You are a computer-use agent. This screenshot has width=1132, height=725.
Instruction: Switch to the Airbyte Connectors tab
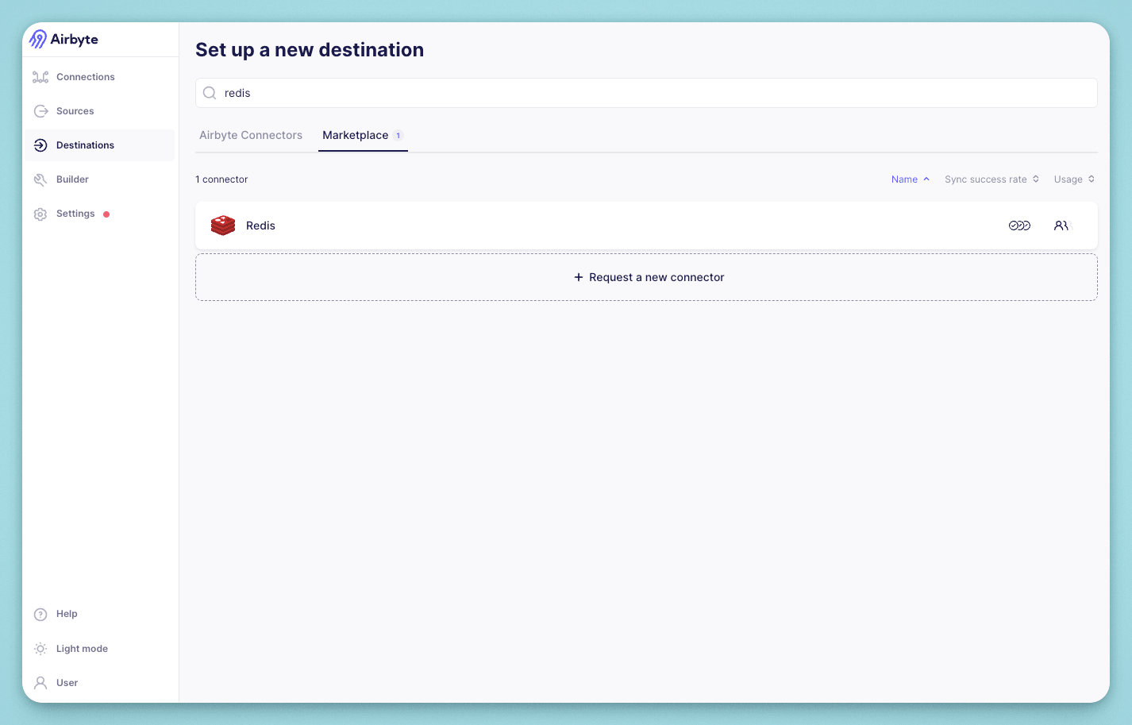click(251, 135)
